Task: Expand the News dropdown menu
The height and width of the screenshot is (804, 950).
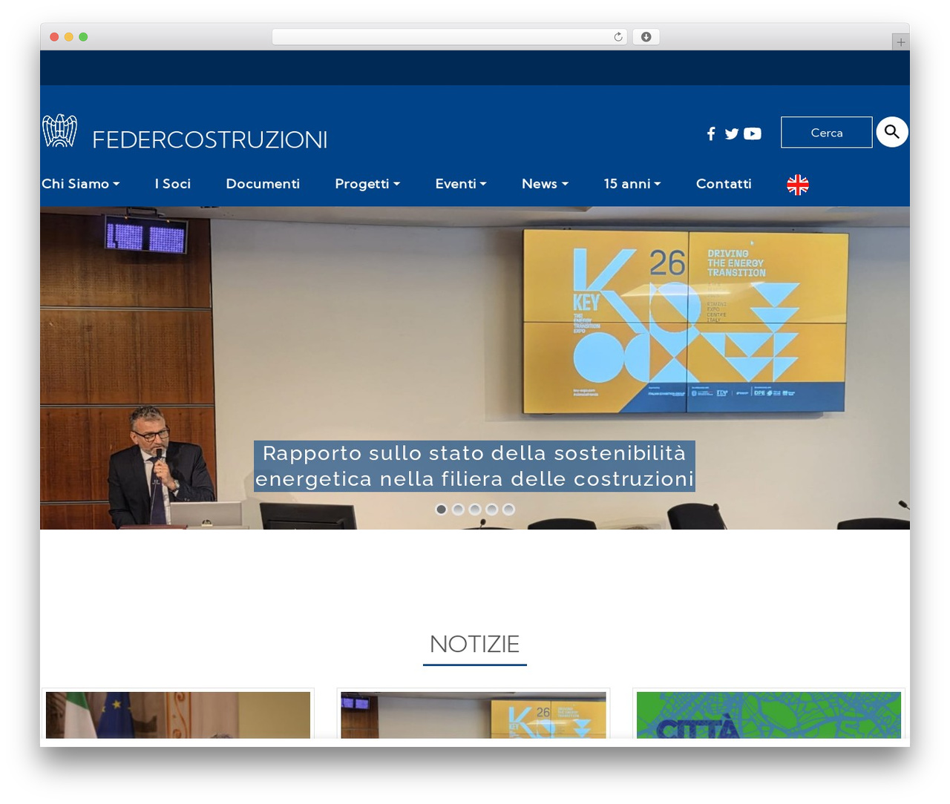Action: tap(545, 184)
